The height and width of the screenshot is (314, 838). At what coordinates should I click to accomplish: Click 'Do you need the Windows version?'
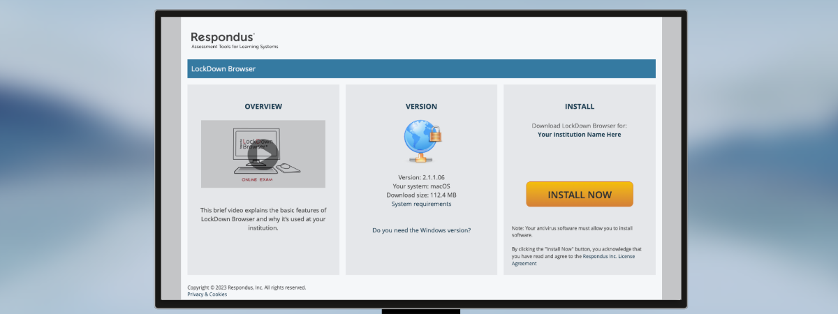click(421, 230)
